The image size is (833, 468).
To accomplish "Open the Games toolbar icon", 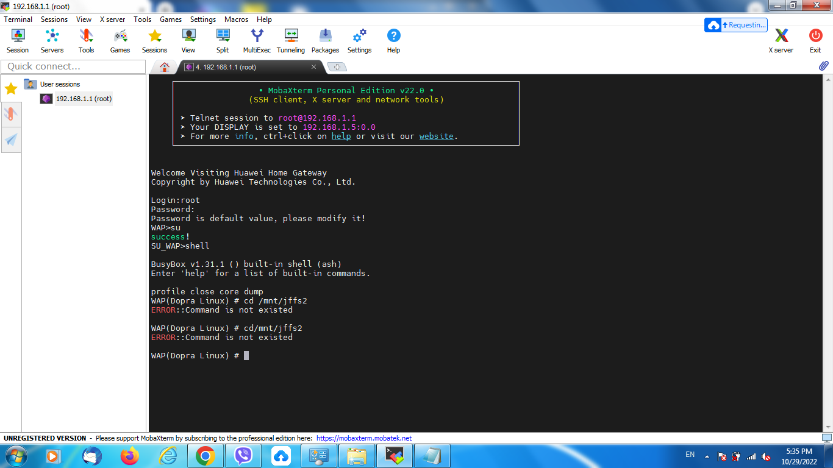I will [x=120, y=41].
